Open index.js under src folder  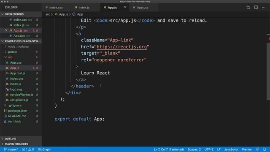tap(21, 84)
